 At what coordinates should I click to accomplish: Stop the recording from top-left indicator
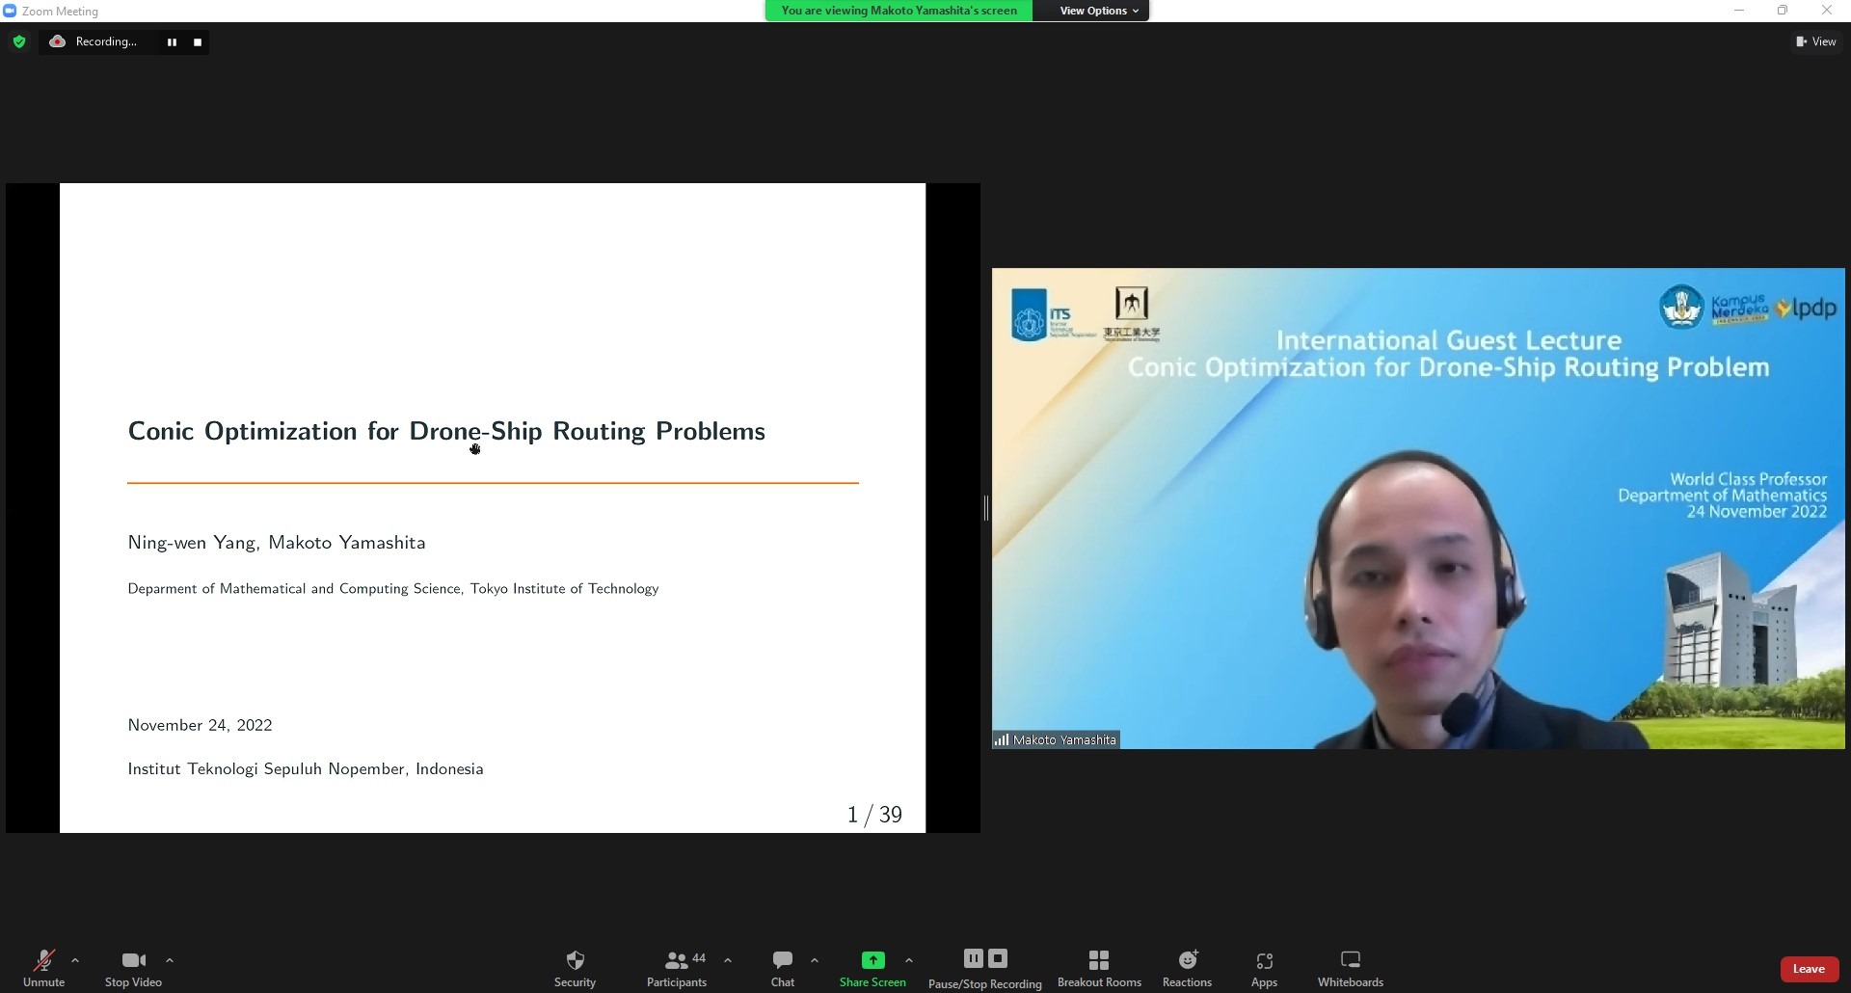tap(198, 42)
